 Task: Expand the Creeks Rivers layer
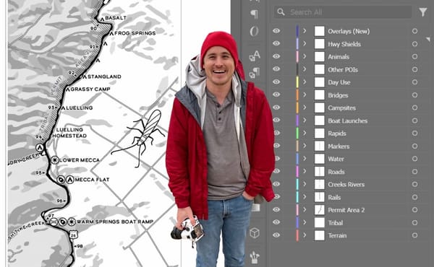click(305, 184)
